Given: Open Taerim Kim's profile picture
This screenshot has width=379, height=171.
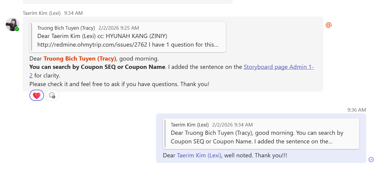Looking at the screenshot, I should pyautogui.click(x=12, y=24).
